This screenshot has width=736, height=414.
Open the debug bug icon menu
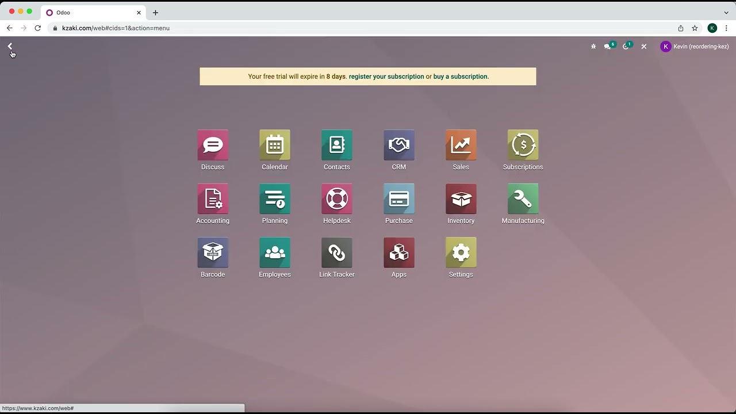click(593, 47)
